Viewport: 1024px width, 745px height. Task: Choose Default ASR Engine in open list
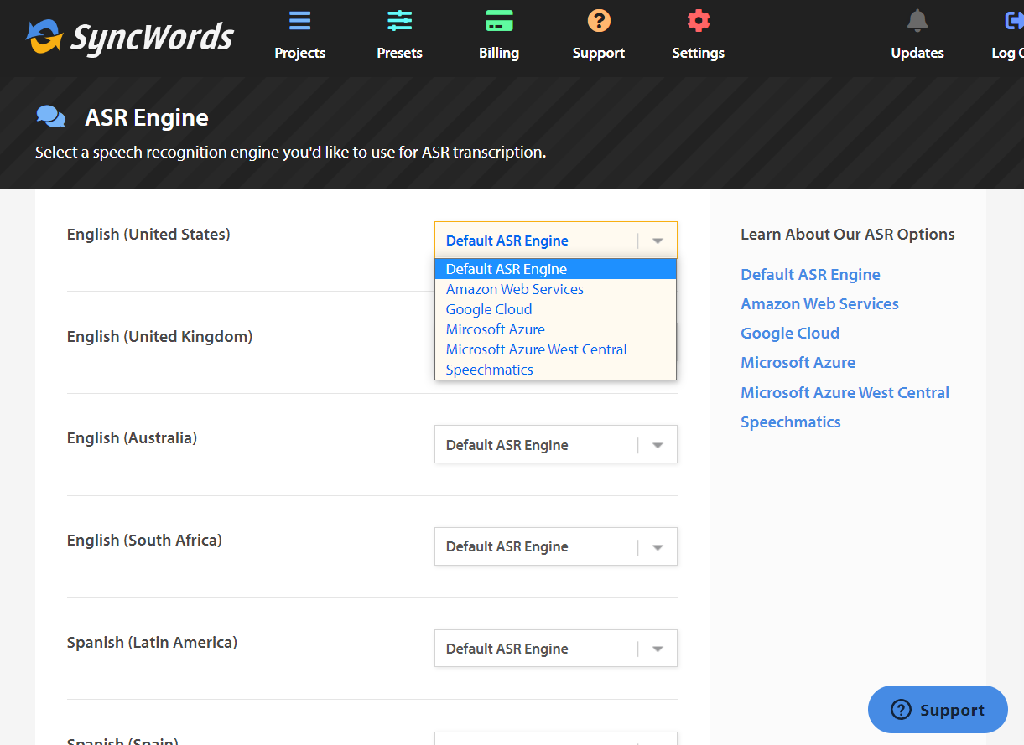(x=555, y=269)
